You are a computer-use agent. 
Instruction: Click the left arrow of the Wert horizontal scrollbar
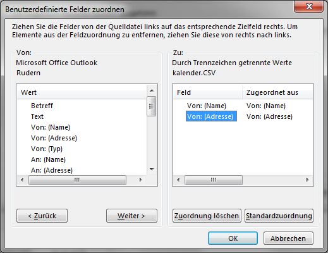pyautogui.click(x=22, y=180)
